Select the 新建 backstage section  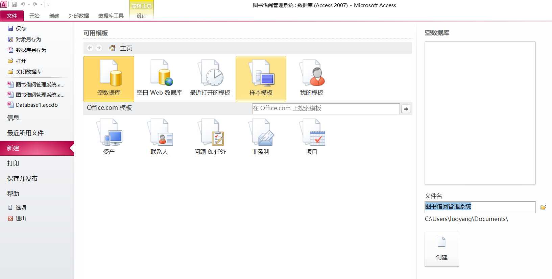point(37,148)
